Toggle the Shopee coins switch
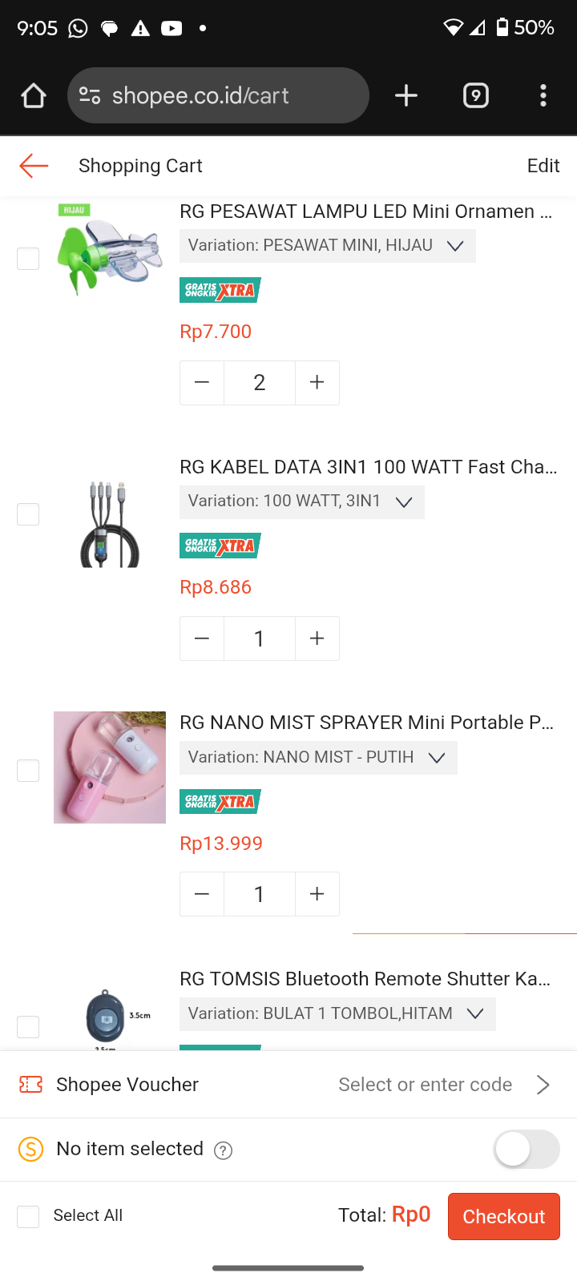The image size is (577, 1285). click(526, 1150)
